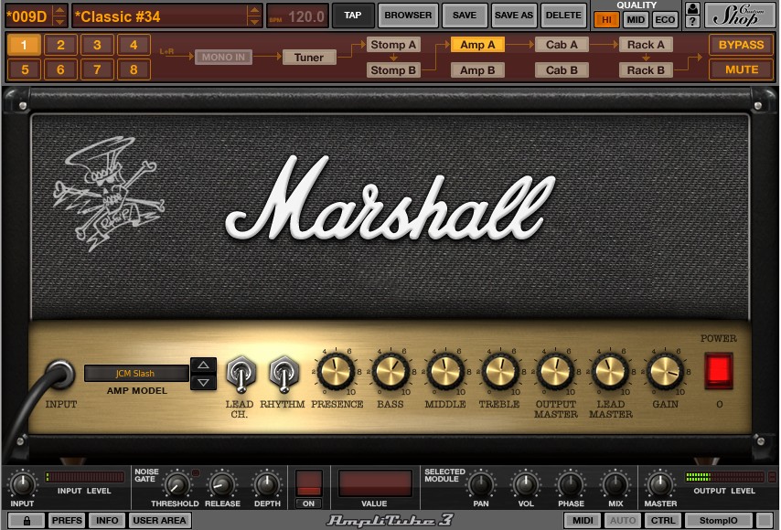
Task: Flip the LEAD CH. toggle switch
Action: tap(241, 375)
